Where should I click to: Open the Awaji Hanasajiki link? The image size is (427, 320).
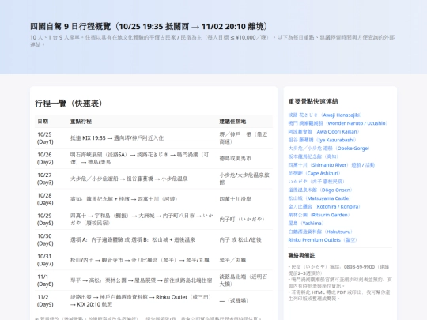(x=325, y=115)
